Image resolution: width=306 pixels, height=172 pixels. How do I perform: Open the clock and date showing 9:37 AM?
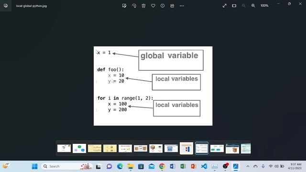click(295, 166)
